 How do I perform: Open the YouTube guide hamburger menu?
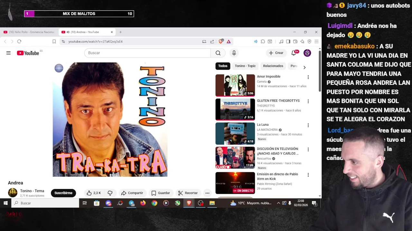tap(8, 53)
